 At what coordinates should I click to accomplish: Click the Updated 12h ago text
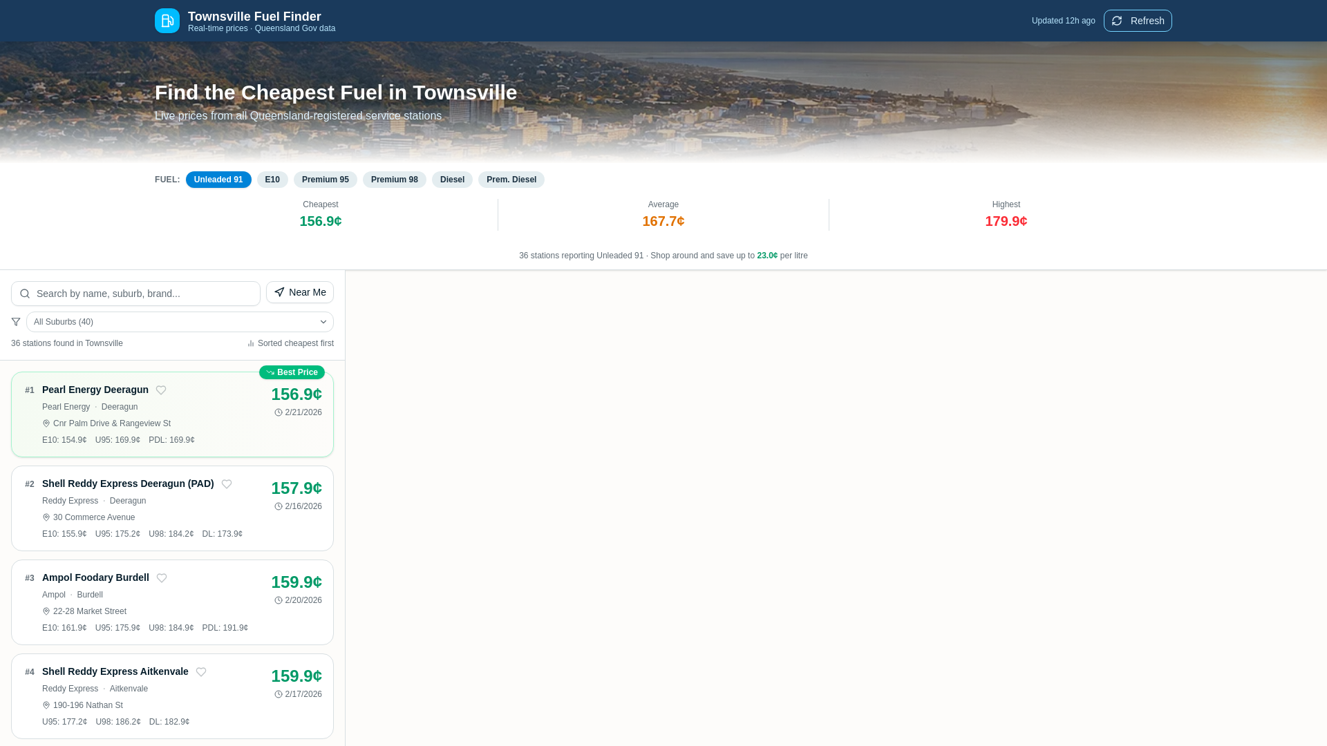point(1064,21)
